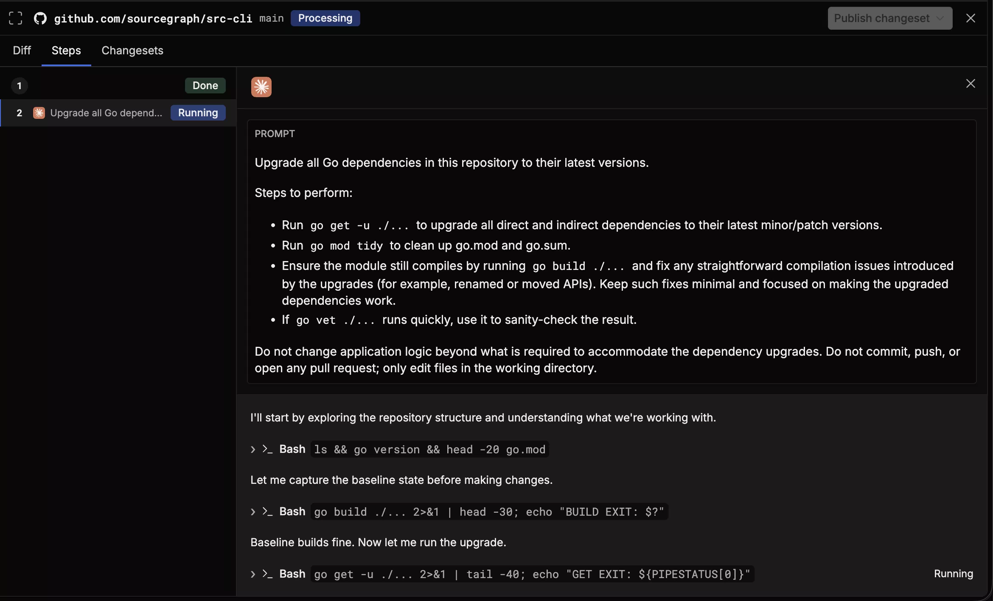Click terminal icon beside go get -u command

[267, 574]
